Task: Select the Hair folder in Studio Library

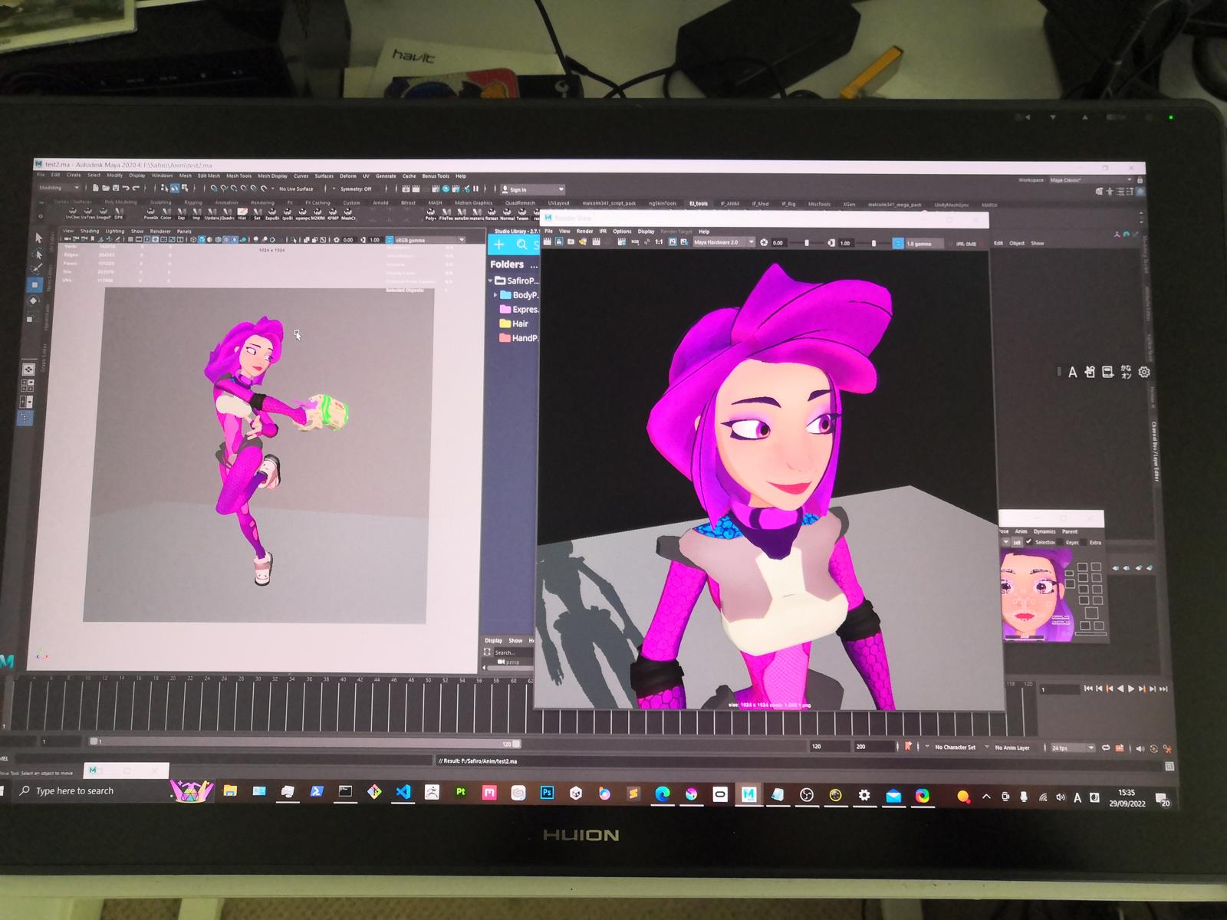Action: coord(514,324)
